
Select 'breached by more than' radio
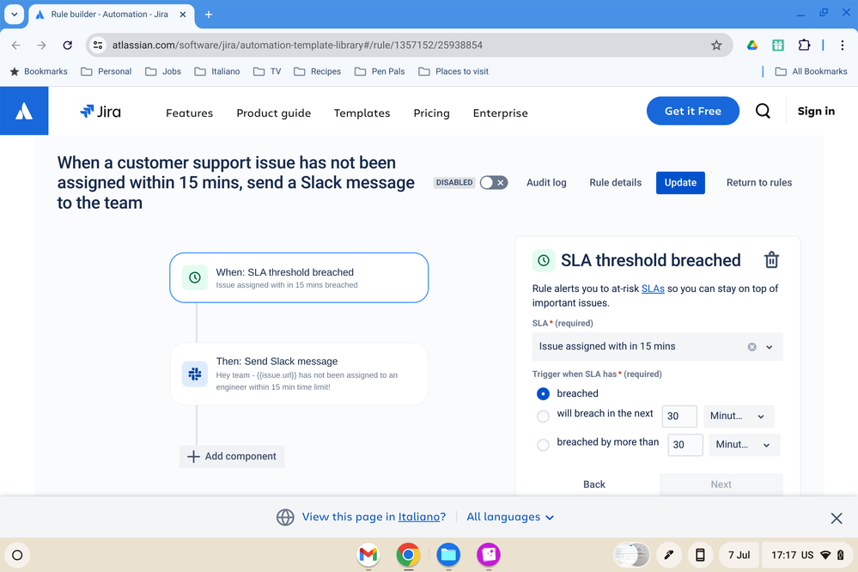pyautogui.click(x=543, y=445)
